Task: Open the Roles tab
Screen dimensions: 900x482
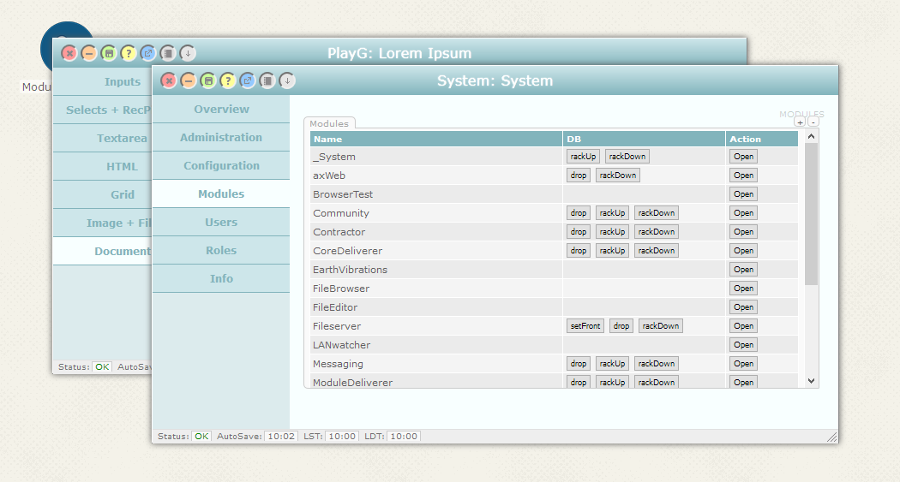Action: tap(221, 250)
